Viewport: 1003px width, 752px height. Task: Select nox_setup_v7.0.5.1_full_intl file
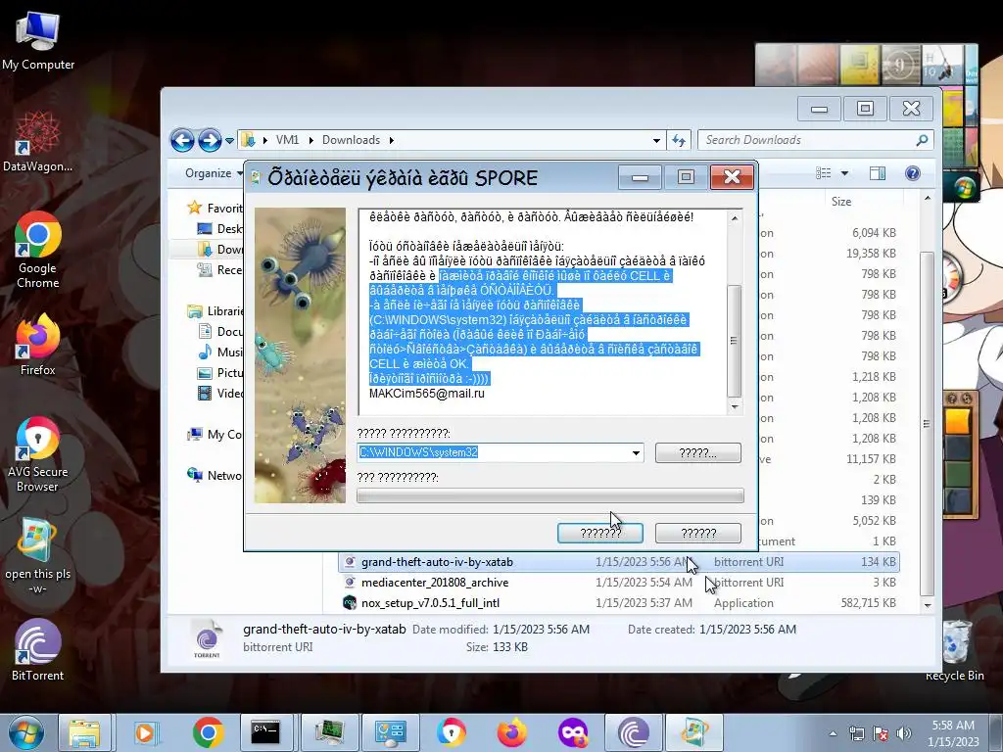(619, 603)
